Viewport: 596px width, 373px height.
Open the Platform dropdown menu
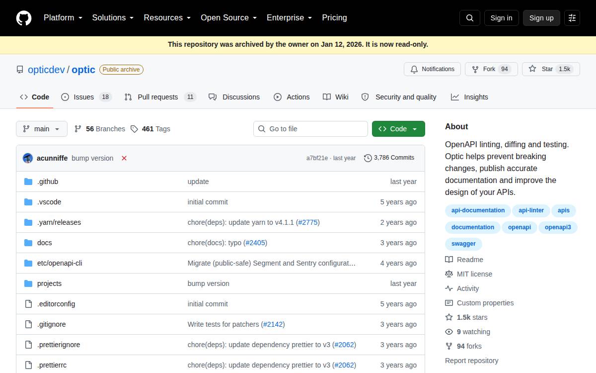tap(63, 18)
